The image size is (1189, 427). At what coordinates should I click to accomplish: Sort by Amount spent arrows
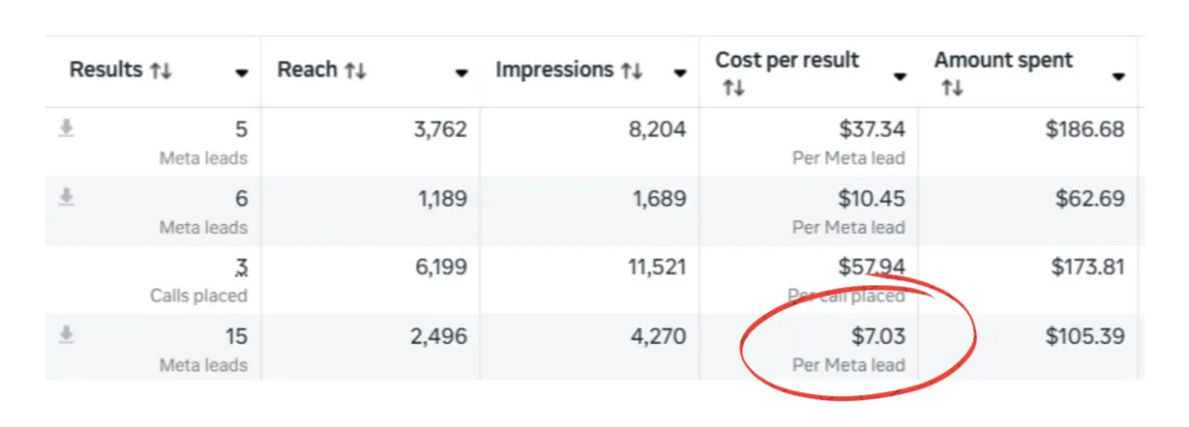[951, 89]
